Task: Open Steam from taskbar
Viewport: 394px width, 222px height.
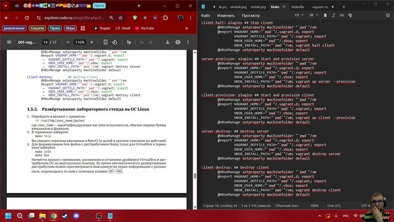Action: pos(65,216)
